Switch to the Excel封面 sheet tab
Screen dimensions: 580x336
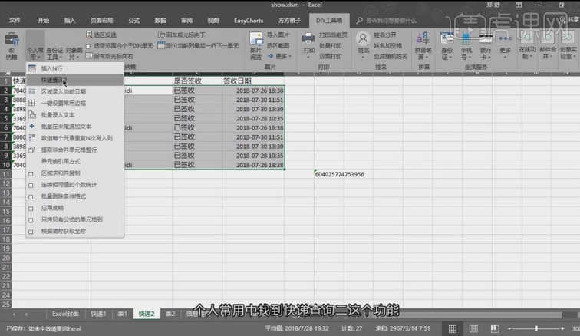pos(65,314)
